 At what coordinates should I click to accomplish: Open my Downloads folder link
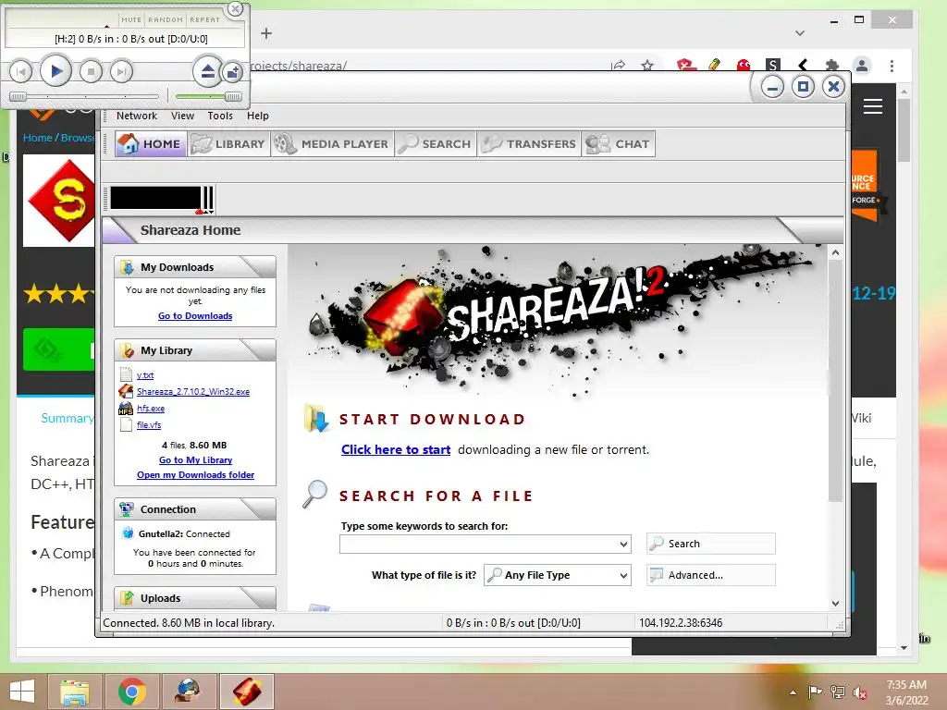[195, 475]
